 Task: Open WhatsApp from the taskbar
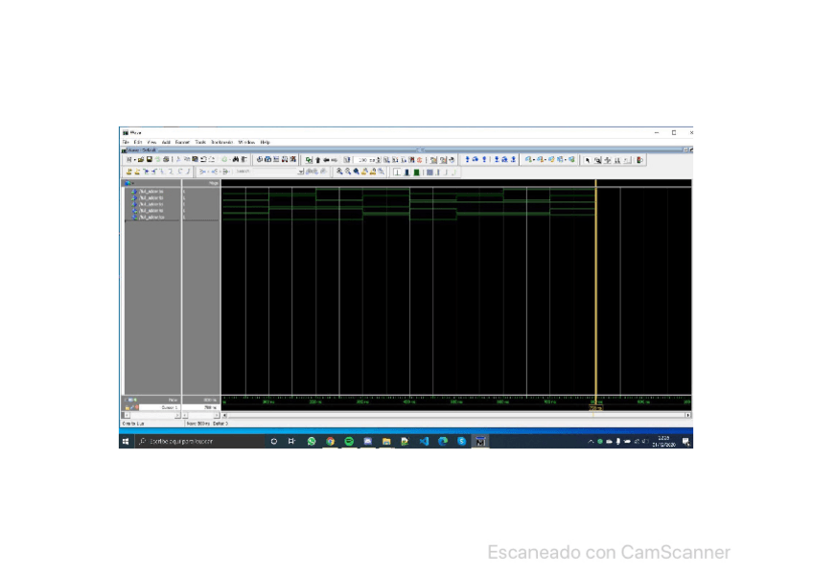point(311,442)
